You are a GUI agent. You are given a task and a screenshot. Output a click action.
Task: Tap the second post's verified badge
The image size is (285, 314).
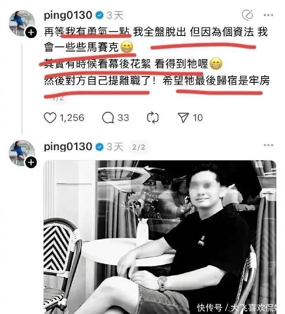[100, 147]
